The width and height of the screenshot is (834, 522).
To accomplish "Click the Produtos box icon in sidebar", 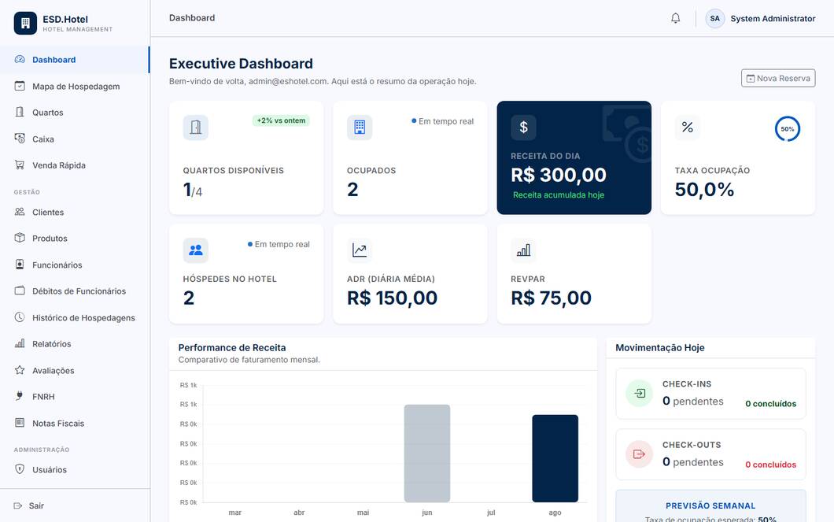I will (20, 238).
